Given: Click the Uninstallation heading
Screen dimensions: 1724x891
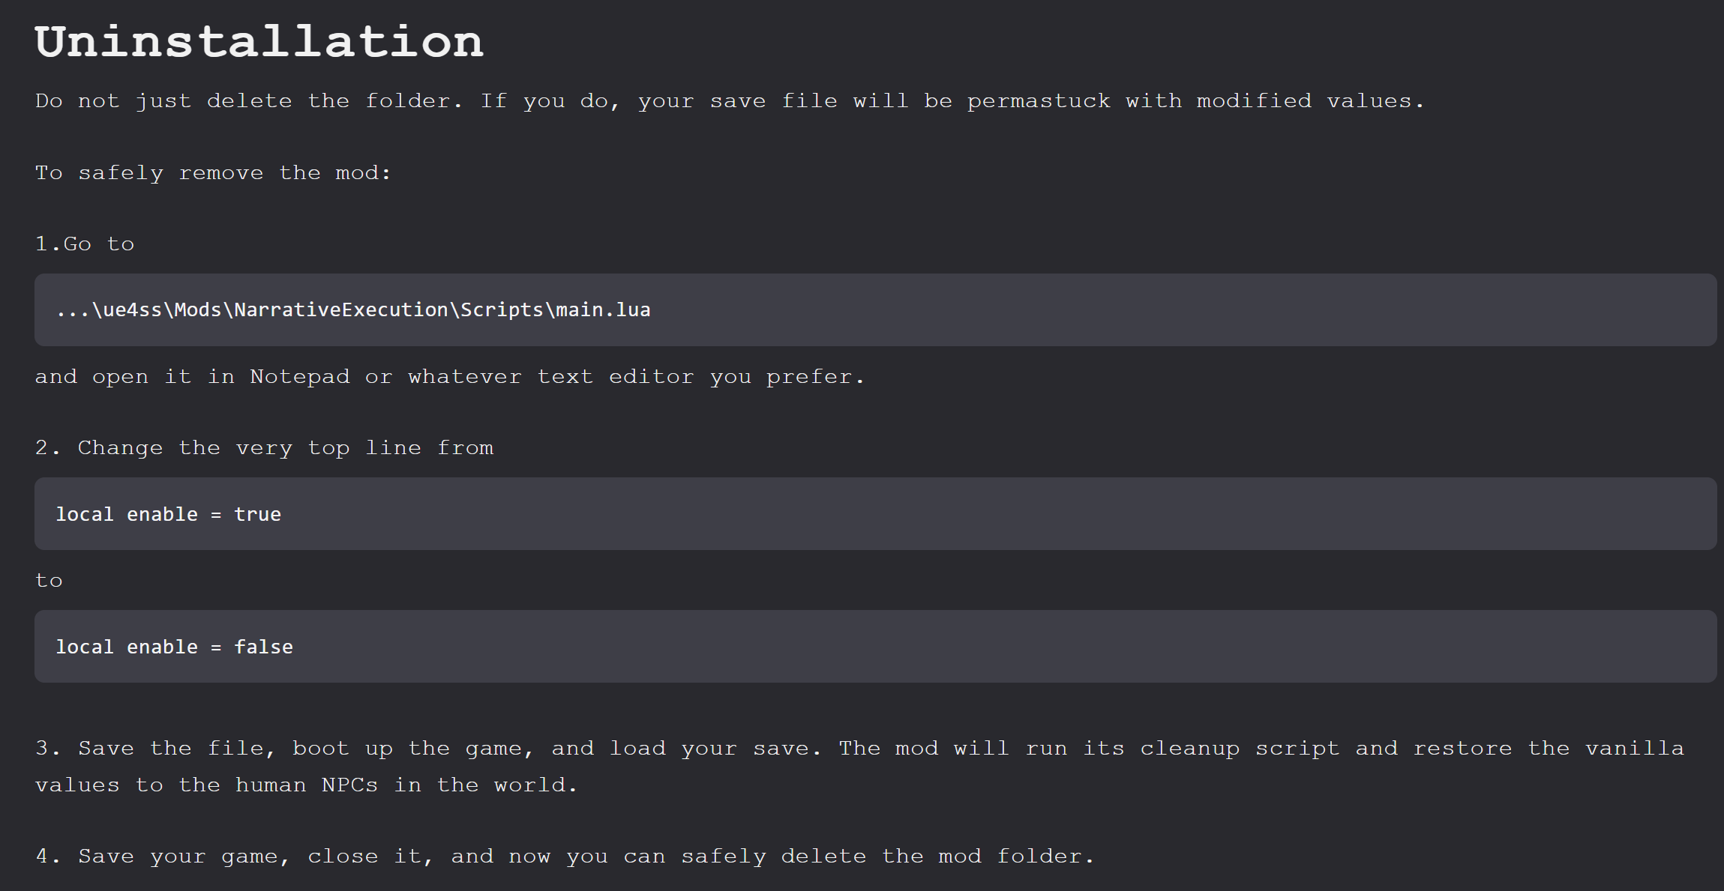Looking at the screenshot, I should [259, 42].
